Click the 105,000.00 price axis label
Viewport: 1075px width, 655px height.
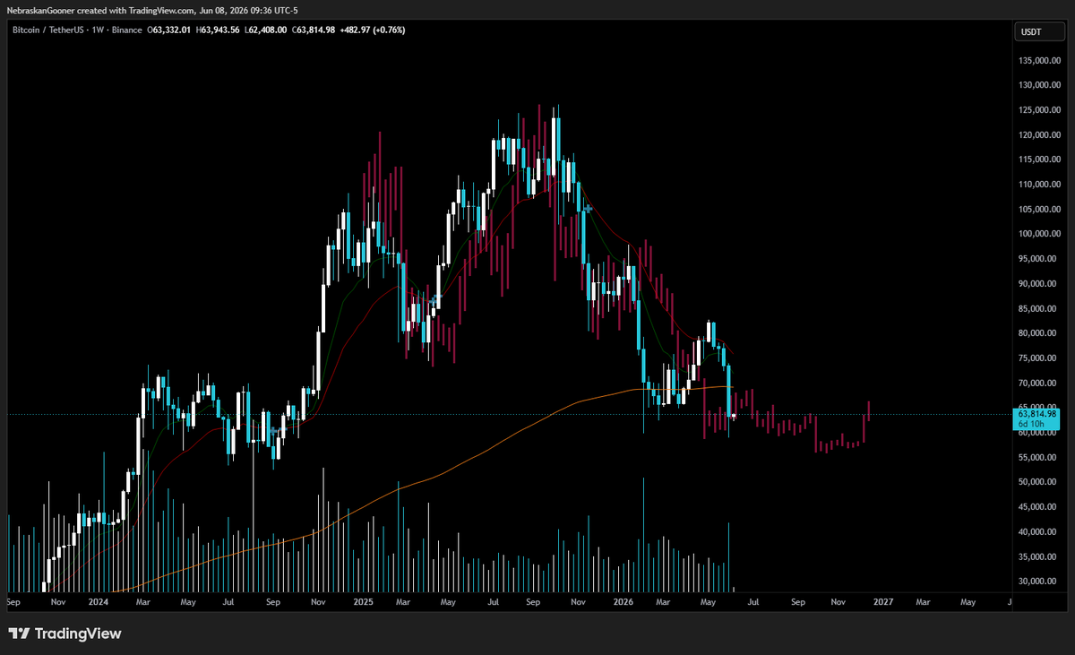click(x=1039, y=210)
